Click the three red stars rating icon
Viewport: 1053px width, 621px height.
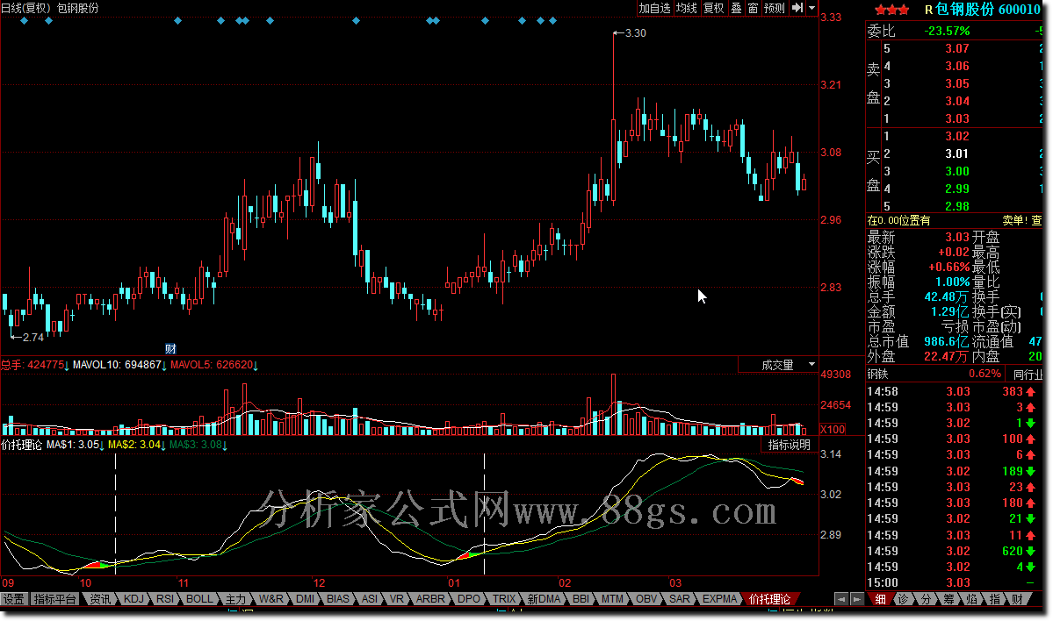891,10
